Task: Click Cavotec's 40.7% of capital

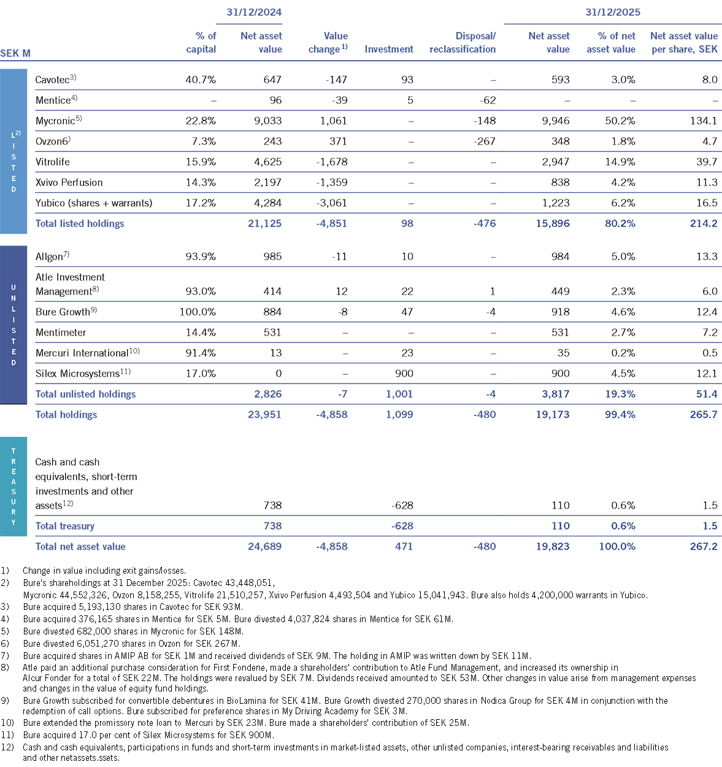Action: tap(201, 80)
